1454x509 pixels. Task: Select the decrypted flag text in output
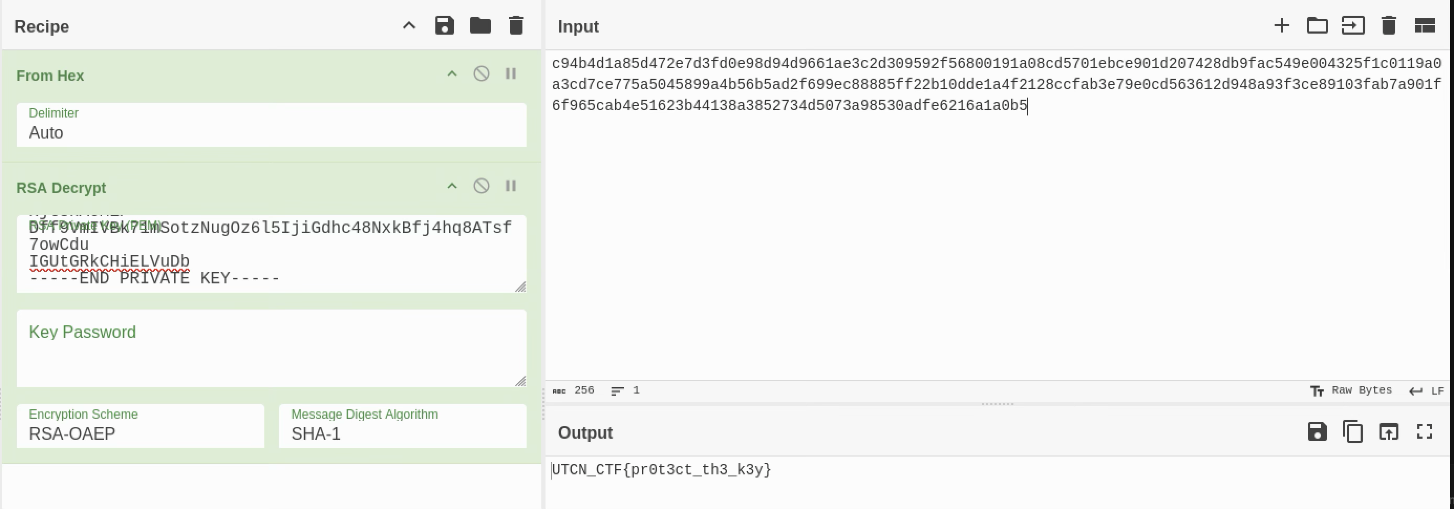coord(661,470)
